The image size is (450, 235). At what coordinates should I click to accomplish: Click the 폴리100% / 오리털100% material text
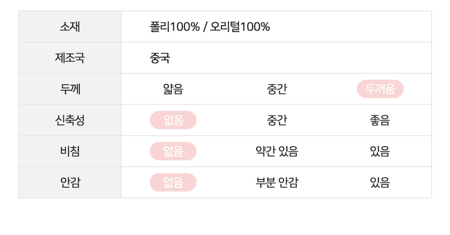point(209,27)
